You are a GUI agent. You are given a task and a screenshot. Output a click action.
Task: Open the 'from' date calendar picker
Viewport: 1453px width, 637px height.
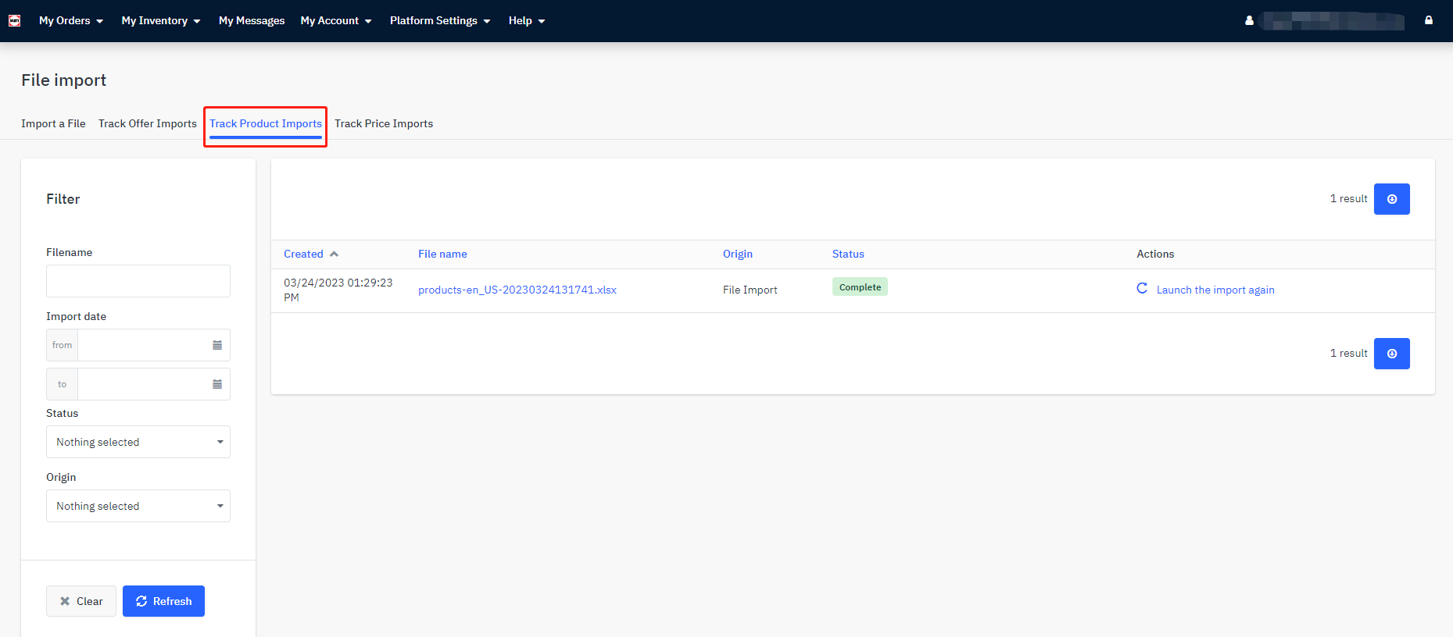click(217, 345)
